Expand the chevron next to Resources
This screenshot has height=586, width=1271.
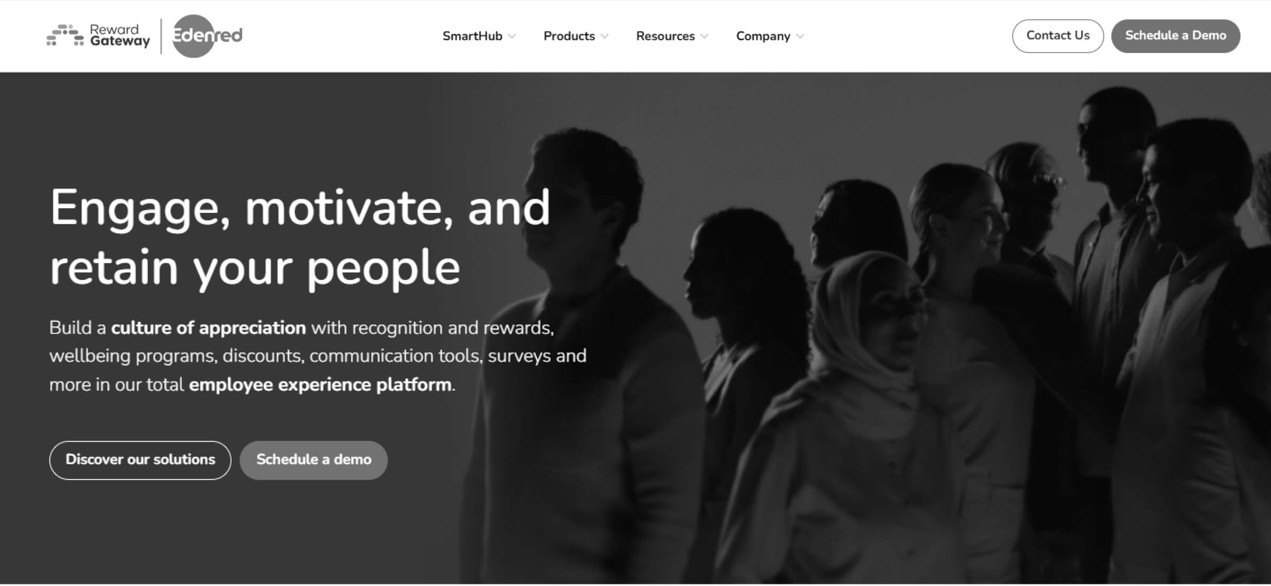(704, 36)
